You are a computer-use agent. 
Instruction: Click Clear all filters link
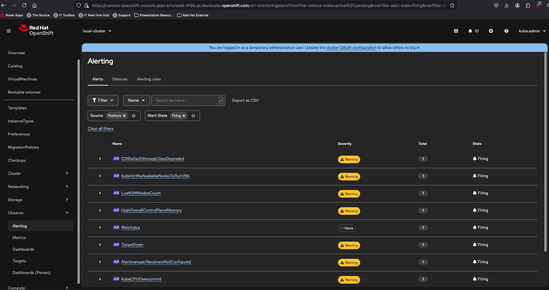(x=101, y=129)
